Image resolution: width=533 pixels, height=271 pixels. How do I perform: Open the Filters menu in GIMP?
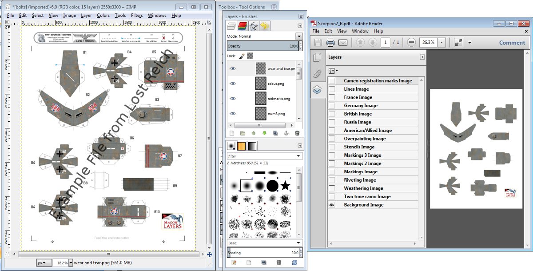point(137,16)
